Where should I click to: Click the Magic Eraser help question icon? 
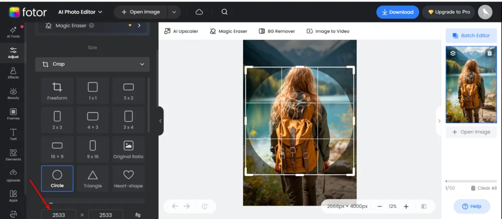click(91, 25)
